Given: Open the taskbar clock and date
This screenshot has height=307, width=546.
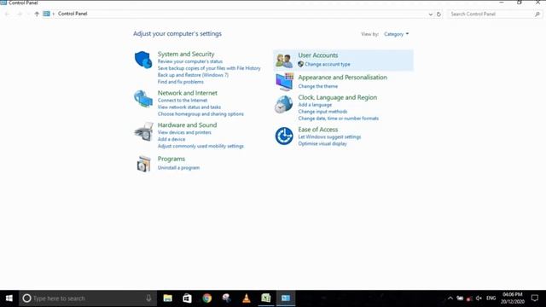Looking at the screenshot, I should 513,298.
